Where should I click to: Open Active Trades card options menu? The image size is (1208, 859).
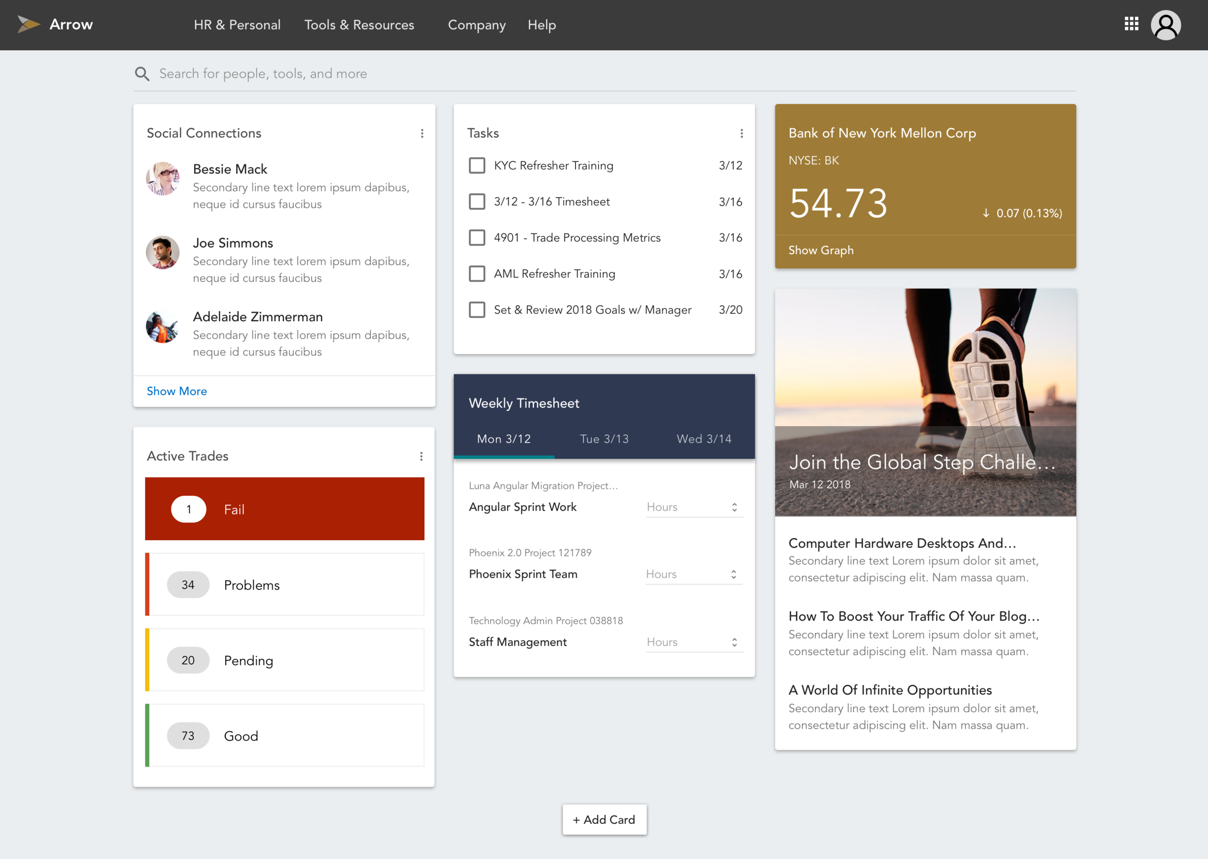421,456
